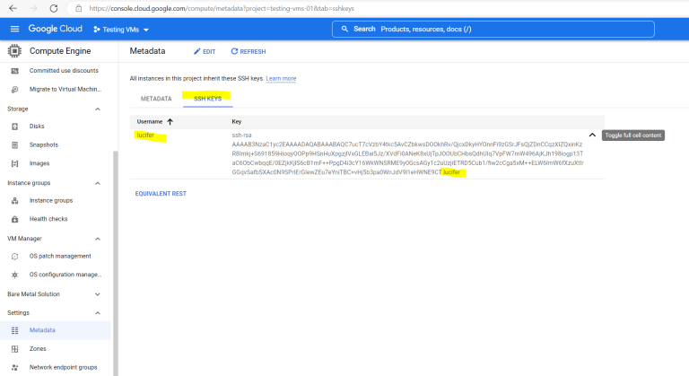Open Health checks in the sidebar
This screenshot has height=376, width=689.
tap(48, 219)
